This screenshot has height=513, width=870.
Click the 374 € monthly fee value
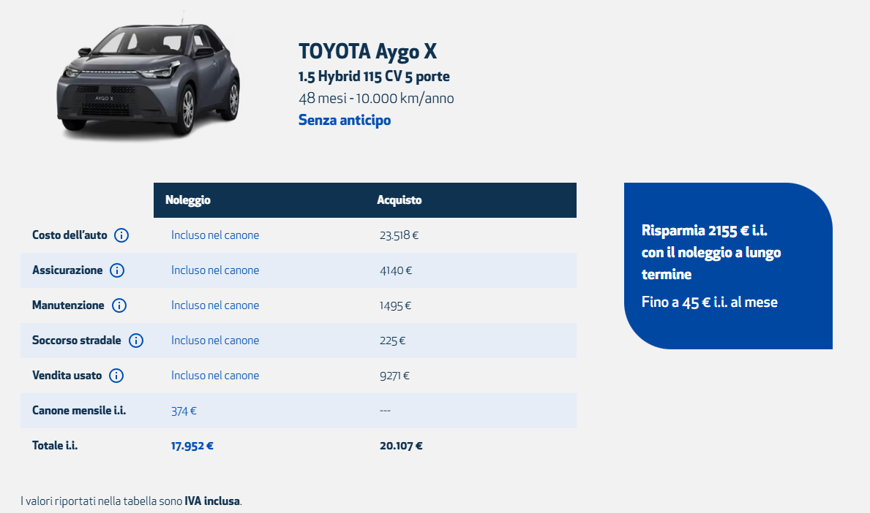(x=184, y=411)
